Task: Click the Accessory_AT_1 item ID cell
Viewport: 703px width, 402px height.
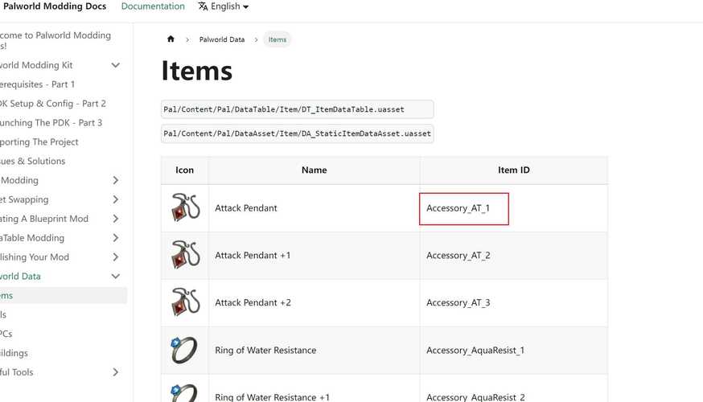Action: tap(464, 209)
